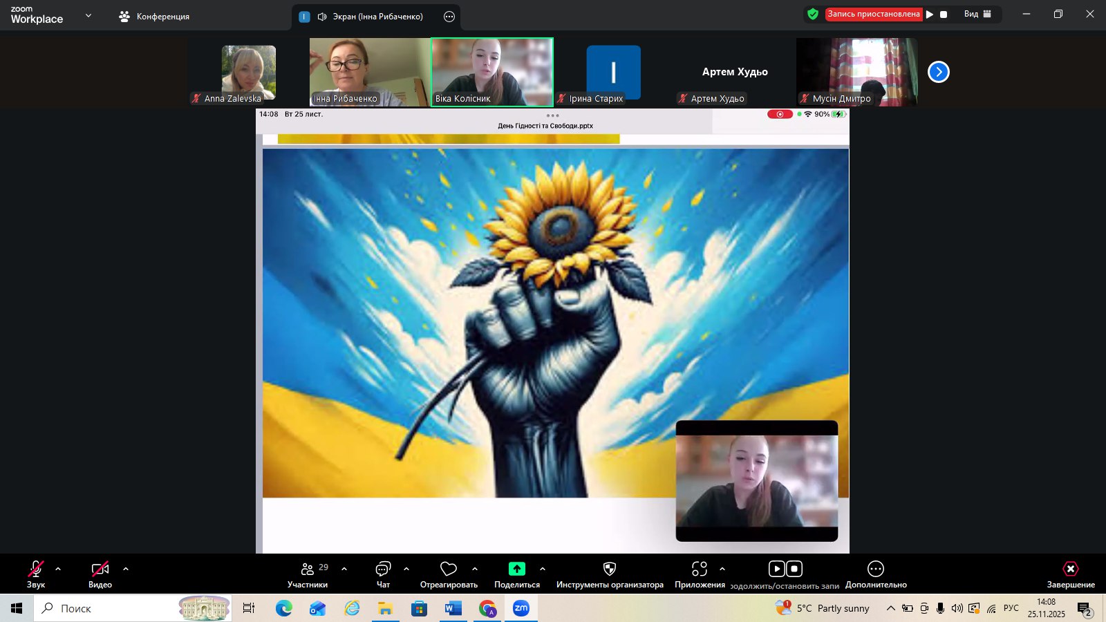
Task: Open the Вид view layout button
Action: [977, 14]
